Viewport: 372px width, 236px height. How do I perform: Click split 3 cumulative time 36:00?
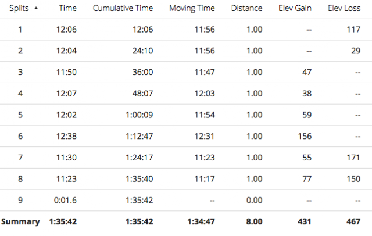coord(142,72)
